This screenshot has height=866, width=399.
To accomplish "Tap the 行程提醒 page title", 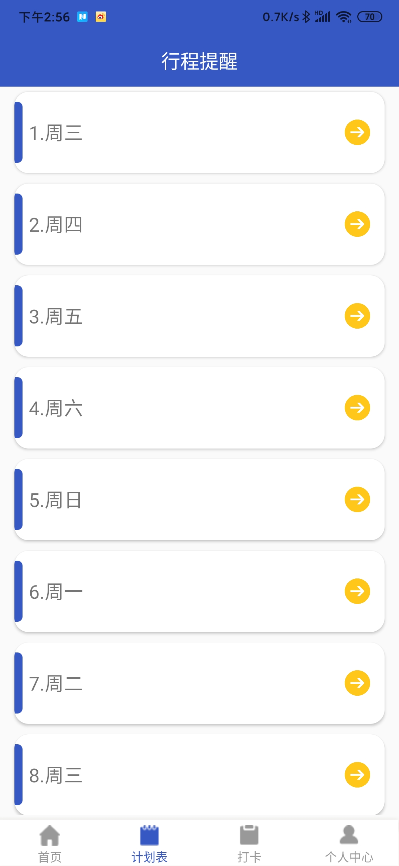I will click(x=199, y=61).
